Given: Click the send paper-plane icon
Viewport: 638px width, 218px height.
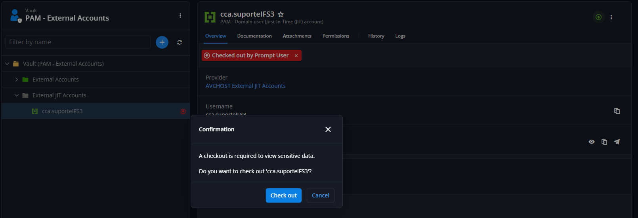Looking at the screenshot, I should 617,142.
